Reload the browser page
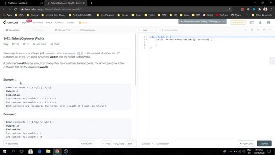Viewport: 275px width, 155px height. (x=15, y=9)
